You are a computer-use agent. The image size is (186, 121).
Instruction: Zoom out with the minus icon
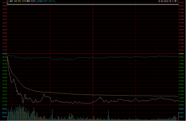pyautogui.click(x=173, y=1)
